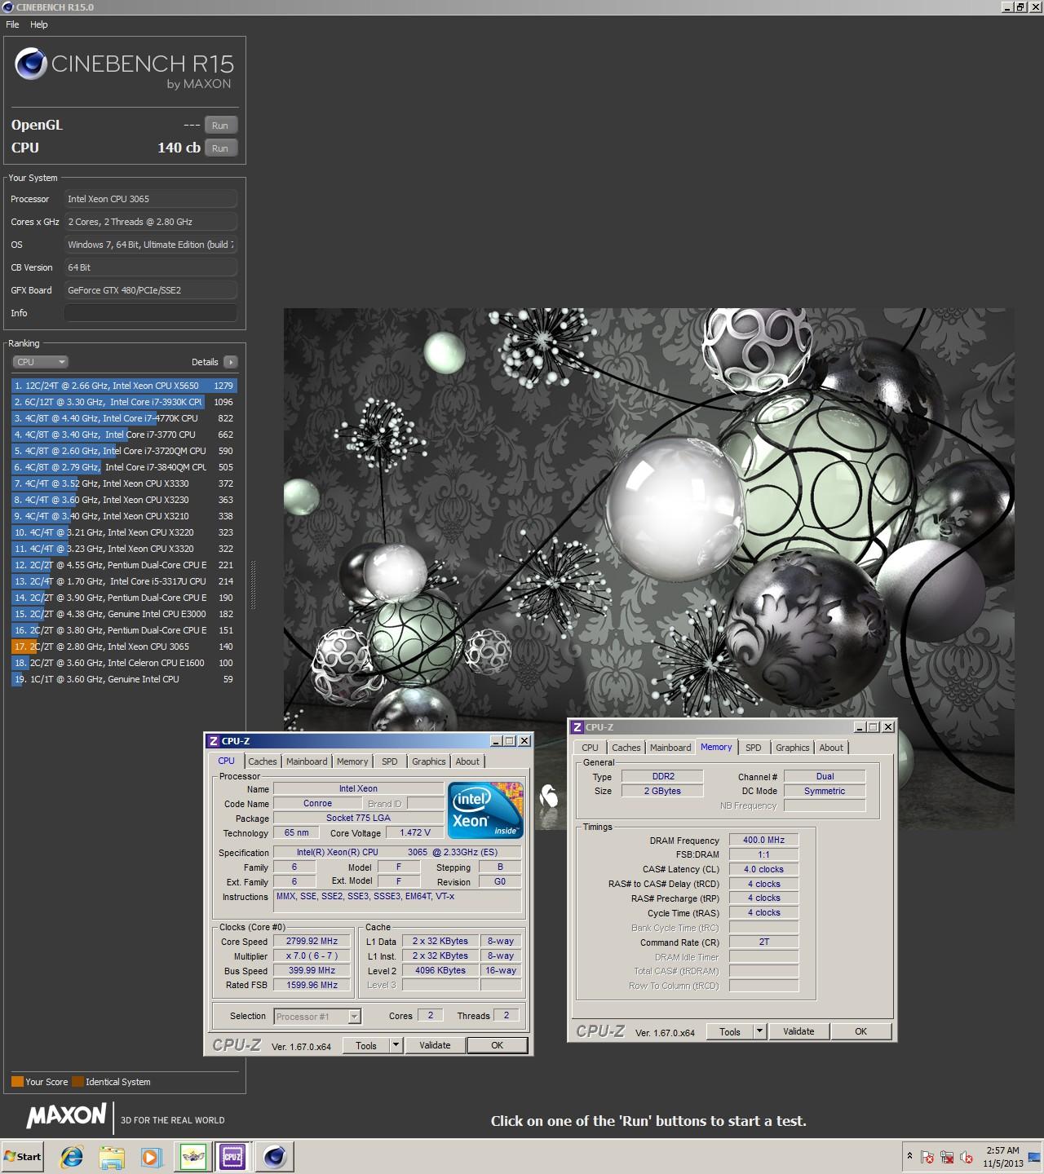Click OK in right CPU-Z Memory window
Screen dimensions: 1044x1174
tap(860, 1031)
